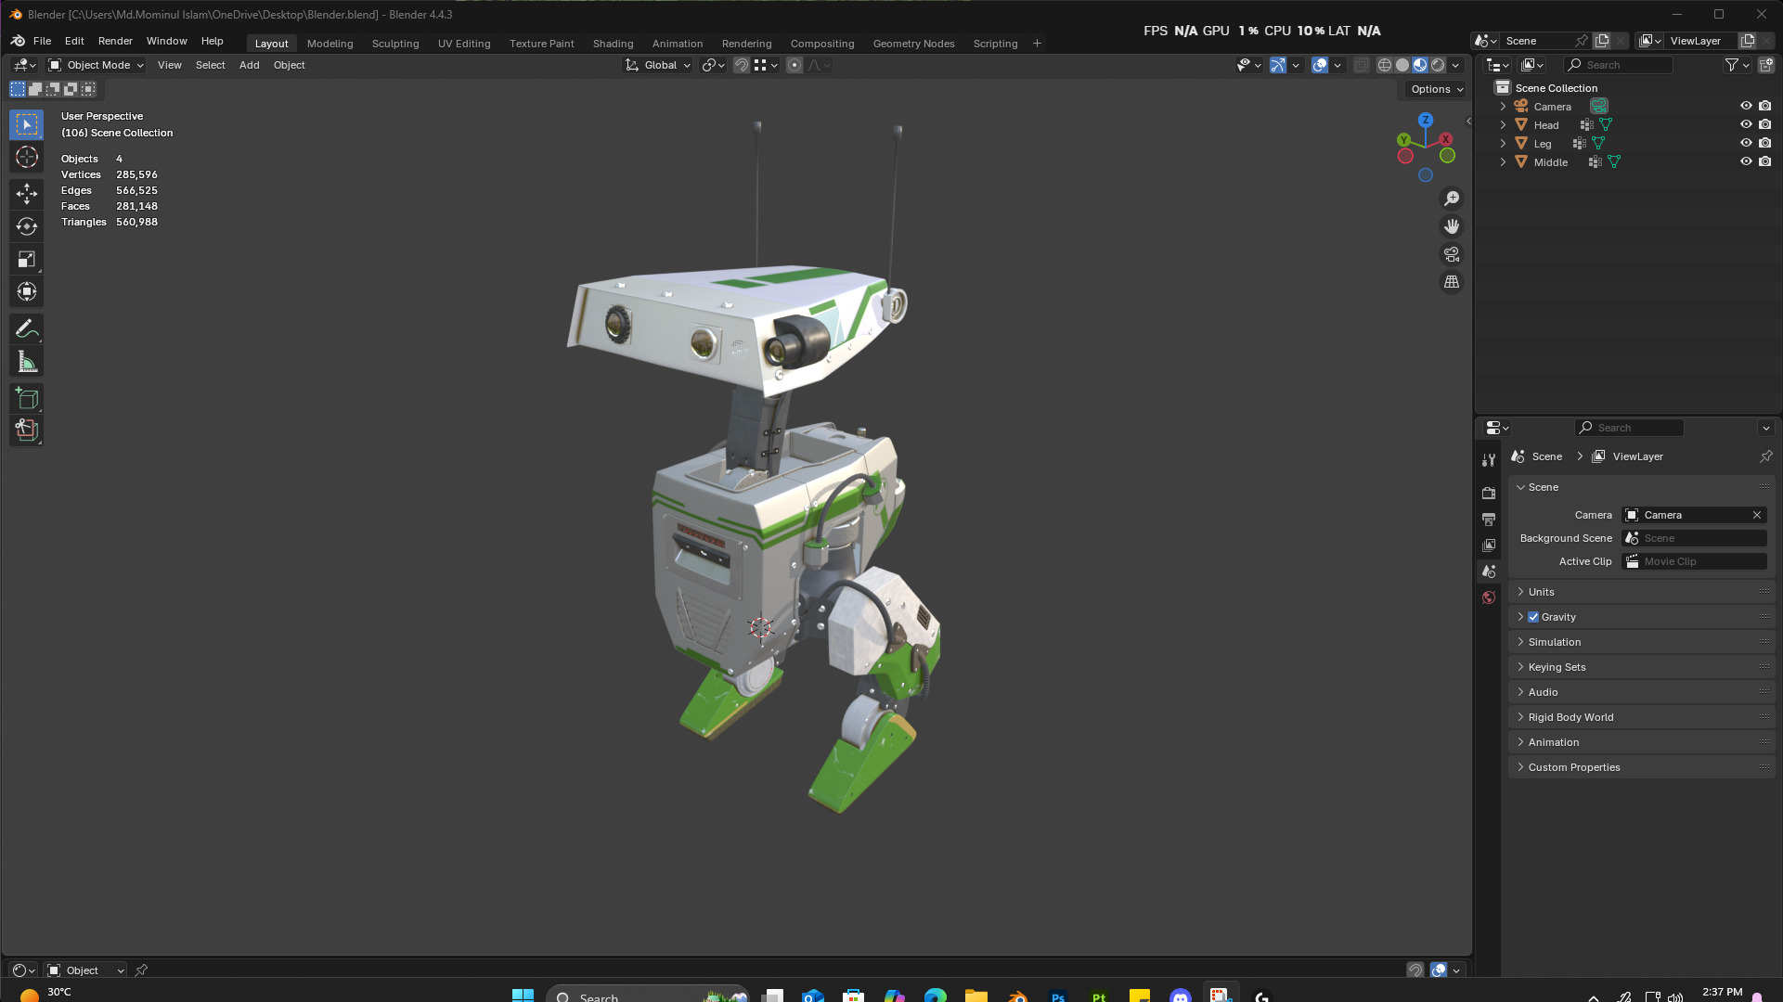The width and height of the screenshot is (1783, 1002).
Task: Toggle camera view icon in viewport
Action: click(1452, 254)
